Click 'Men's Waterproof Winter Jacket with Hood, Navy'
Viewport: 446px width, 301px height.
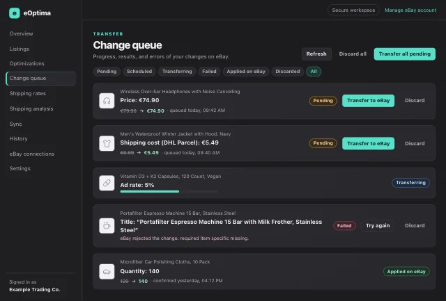(x=176, y=134)
